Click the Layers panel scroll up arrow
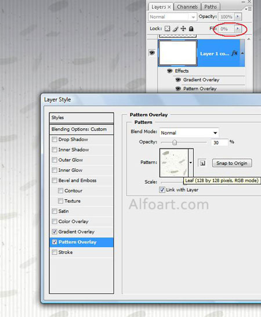 (249, 39)
